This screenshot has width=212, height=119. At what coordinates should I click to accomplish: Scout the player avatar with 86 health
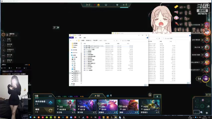pyautogui.click(x=207, y=40)
